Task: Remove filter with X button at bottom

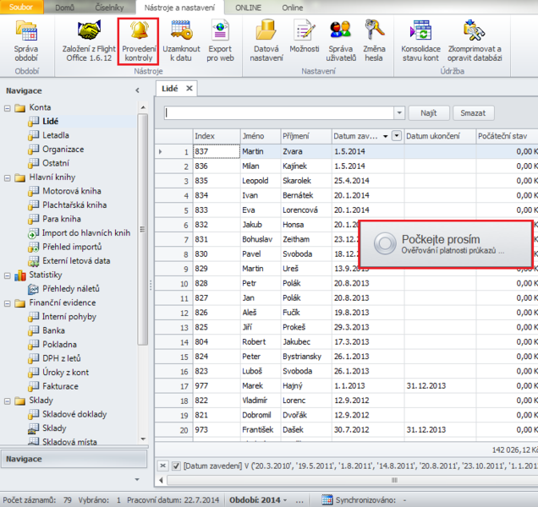Action: tap(163, 466)
